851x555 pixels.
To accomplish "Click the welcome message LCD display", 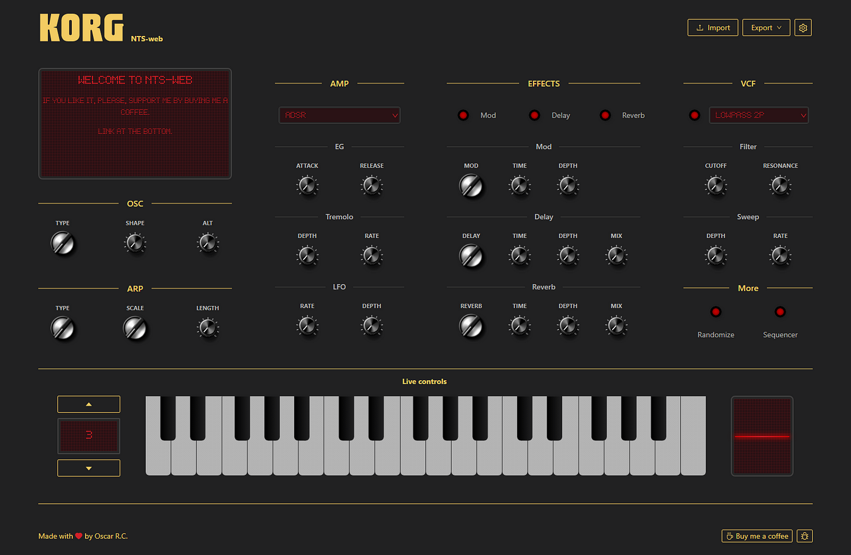I will [x=135, y=124].
